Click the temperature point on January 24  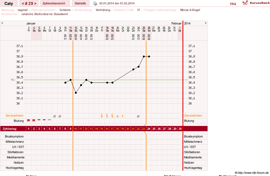[x=139, y=67]
